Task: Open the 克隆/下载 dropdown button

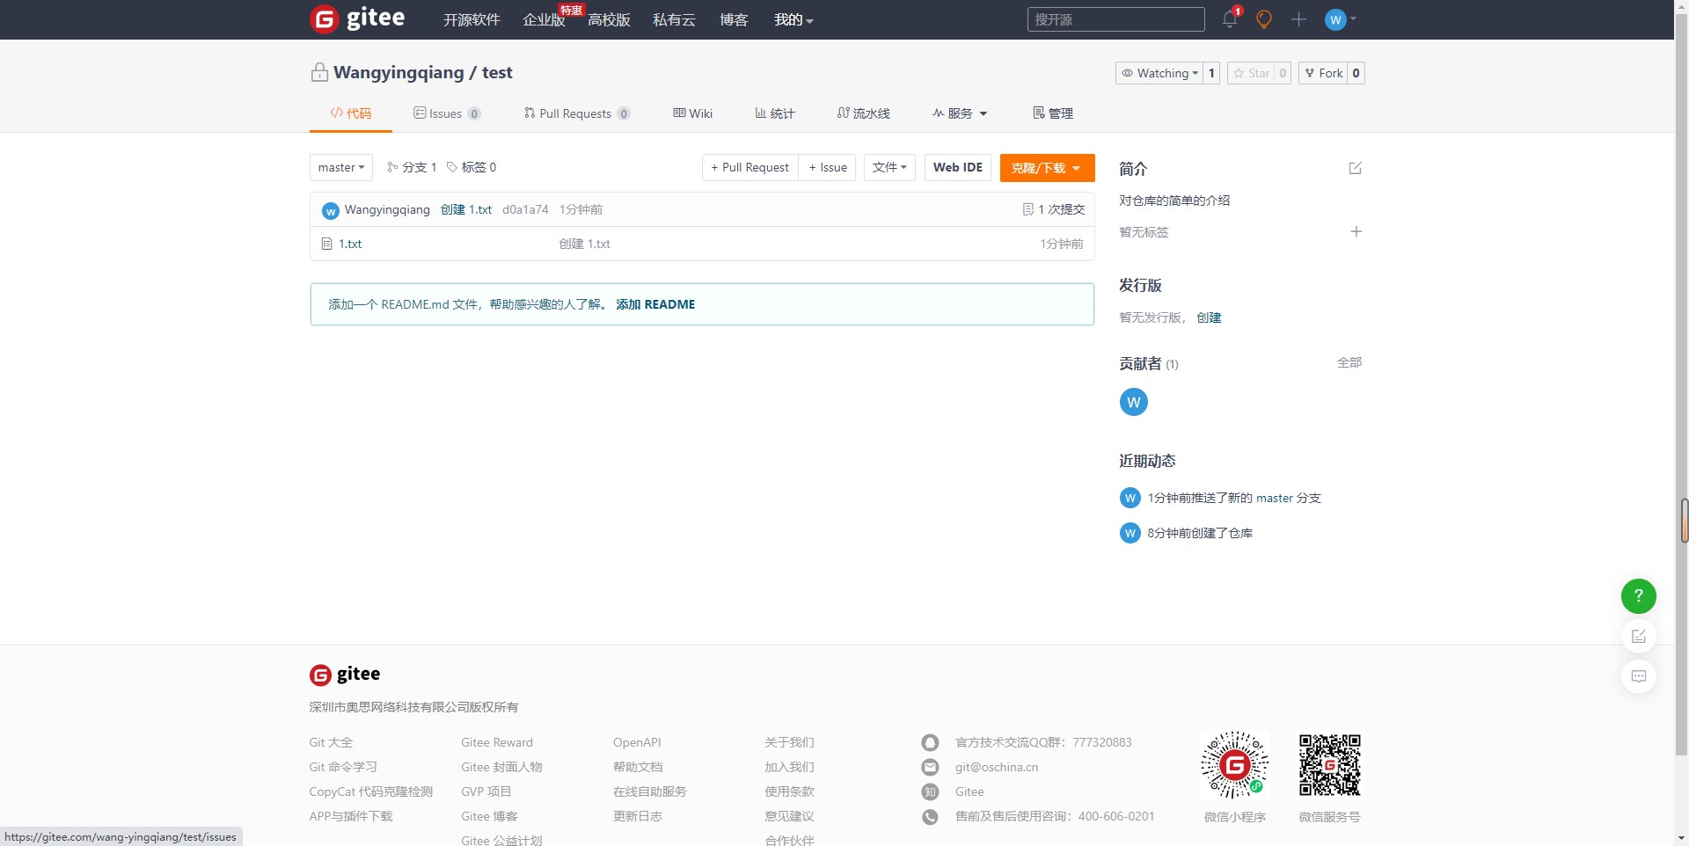Action: click(1047, 168)
